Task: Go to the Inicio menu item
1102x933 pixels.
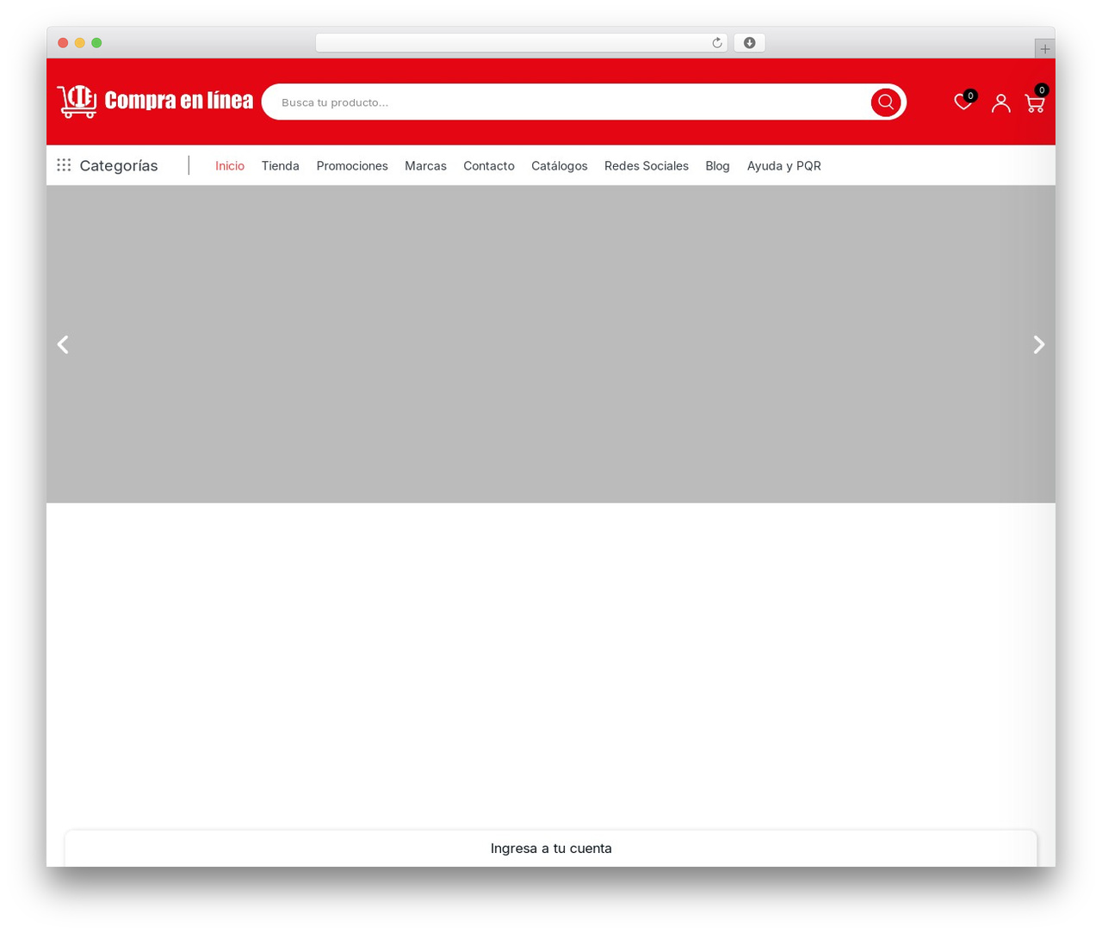Action: (230, 166)
